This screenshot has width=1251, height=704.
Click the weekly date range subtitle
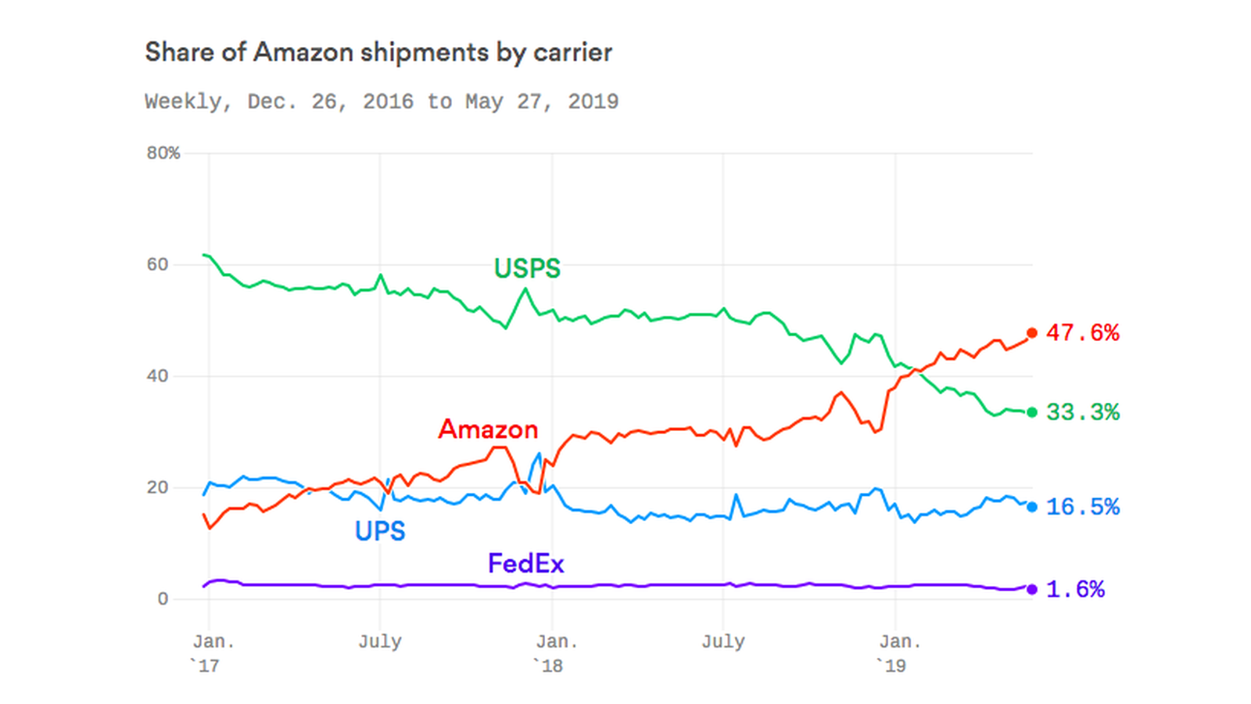(x=382, y=102)
